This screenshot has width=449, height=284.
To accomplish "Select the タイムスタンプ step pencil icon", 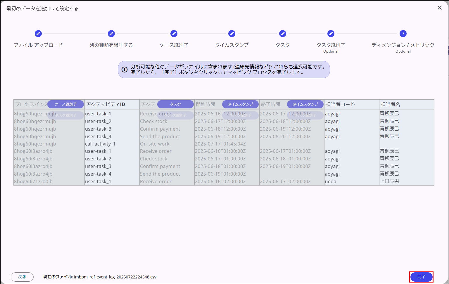I will pos(232,34).
